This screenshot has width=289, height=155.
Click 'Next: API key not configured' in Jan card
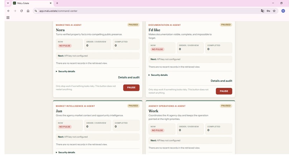(98, 137)
